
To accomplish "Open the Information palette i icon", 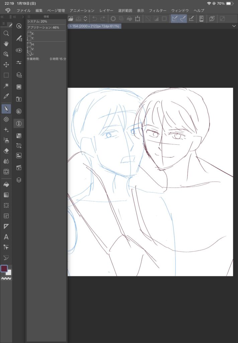I will [19, 124].
